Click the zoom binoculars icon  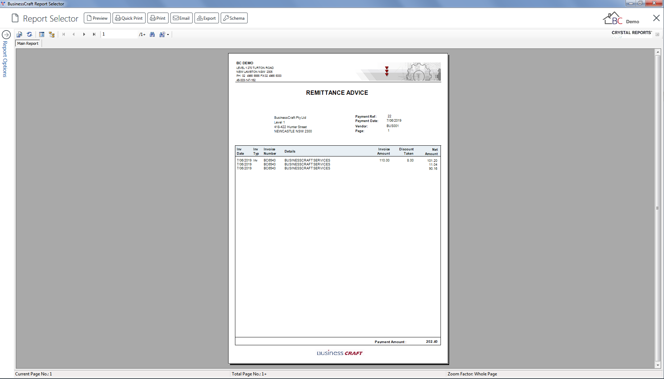point(162,34)
